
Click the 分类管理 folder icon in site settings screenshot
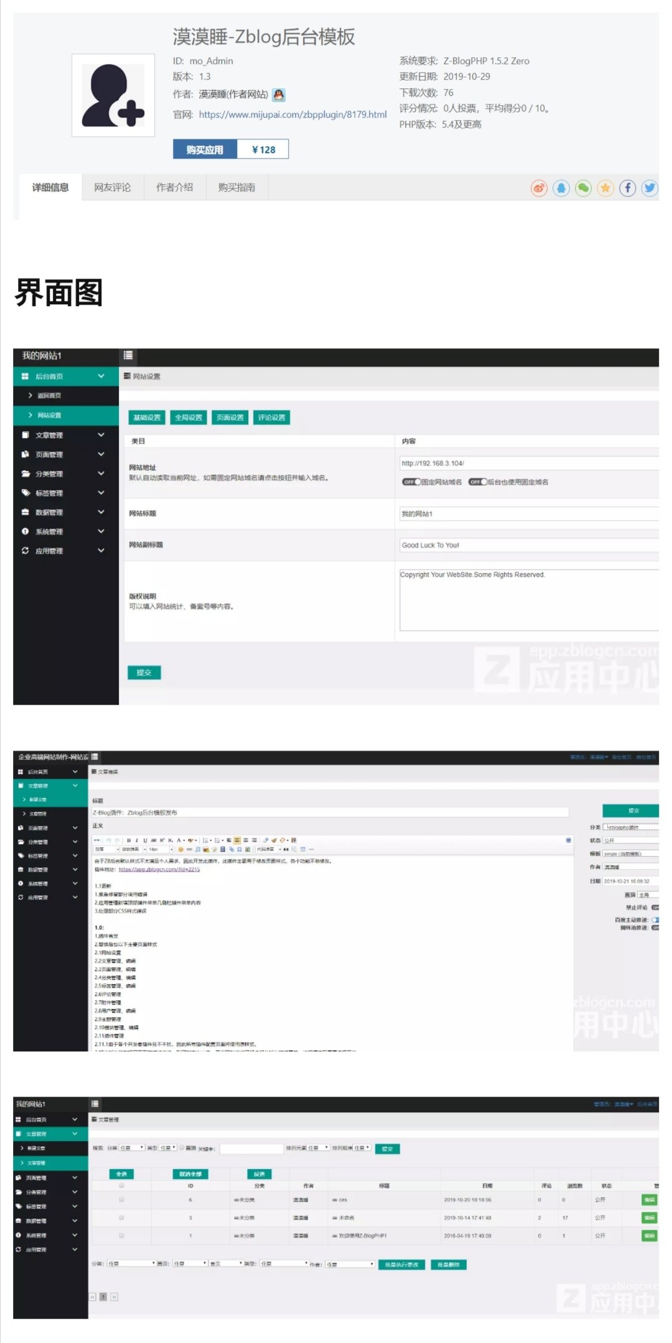(26, 473)
